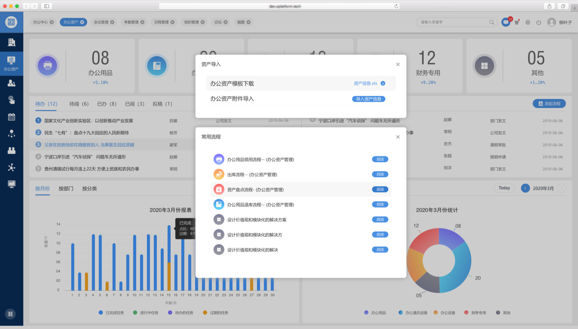Click the download icon beside 资产信息.xls
Screen dimensions: 578x329
[x=383, y=83]
